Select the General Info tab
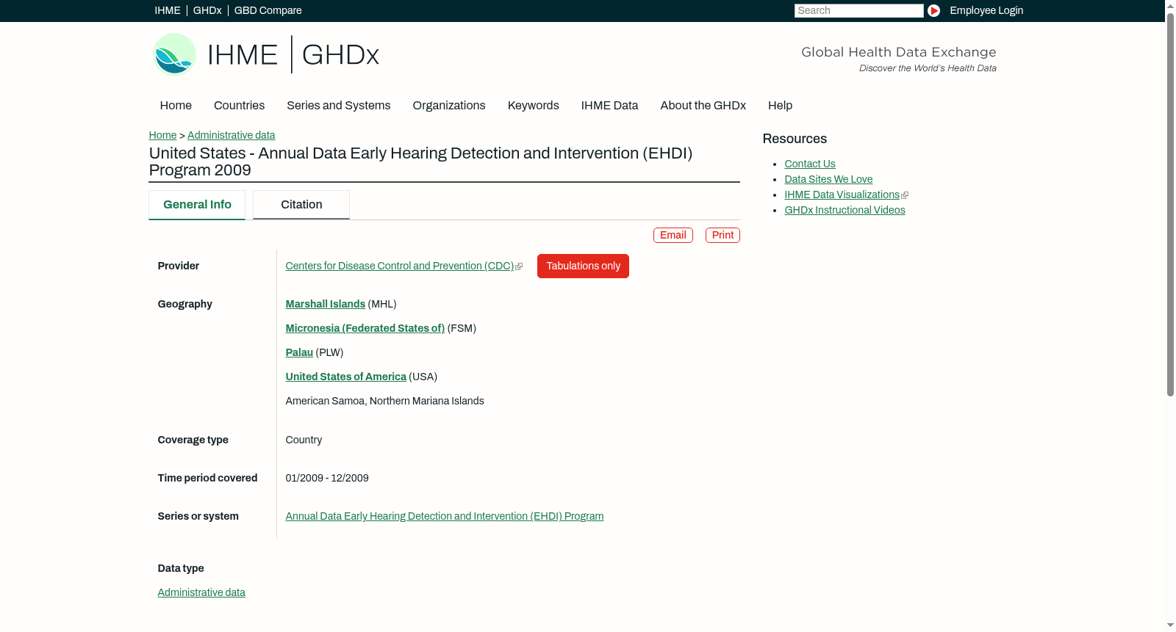 point(197,205)
